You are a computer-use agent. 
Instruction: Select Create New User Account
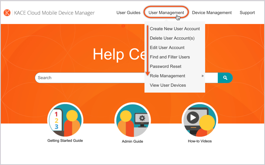click(x=175, y=29)
